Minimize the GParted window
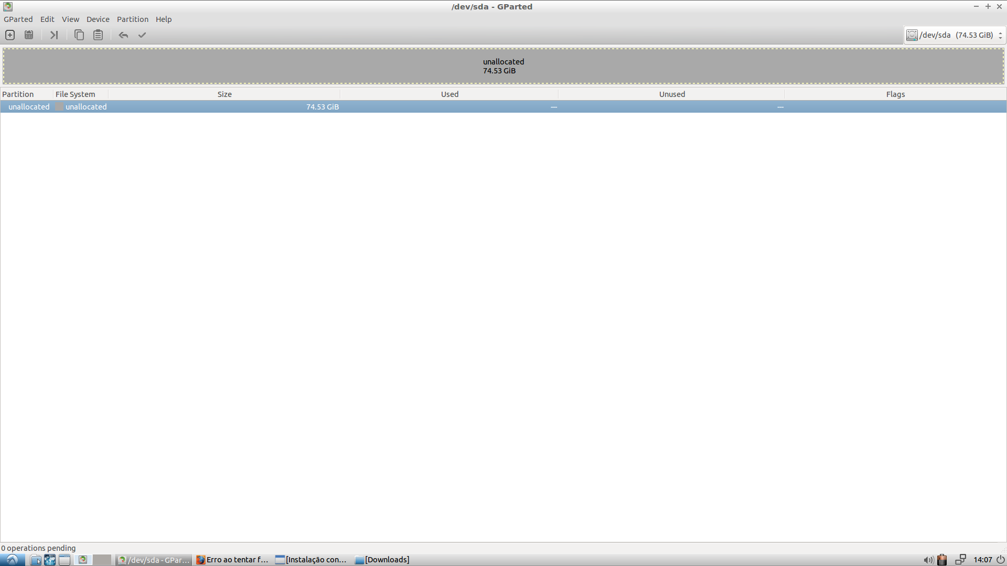The image size is (1007, 566). click(976, 6)
